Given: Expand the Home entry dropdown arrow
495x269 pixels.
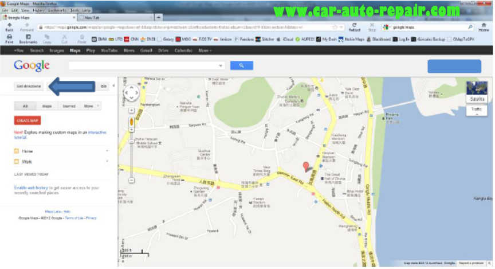Looking at the screenshot, I should (107, 151).
